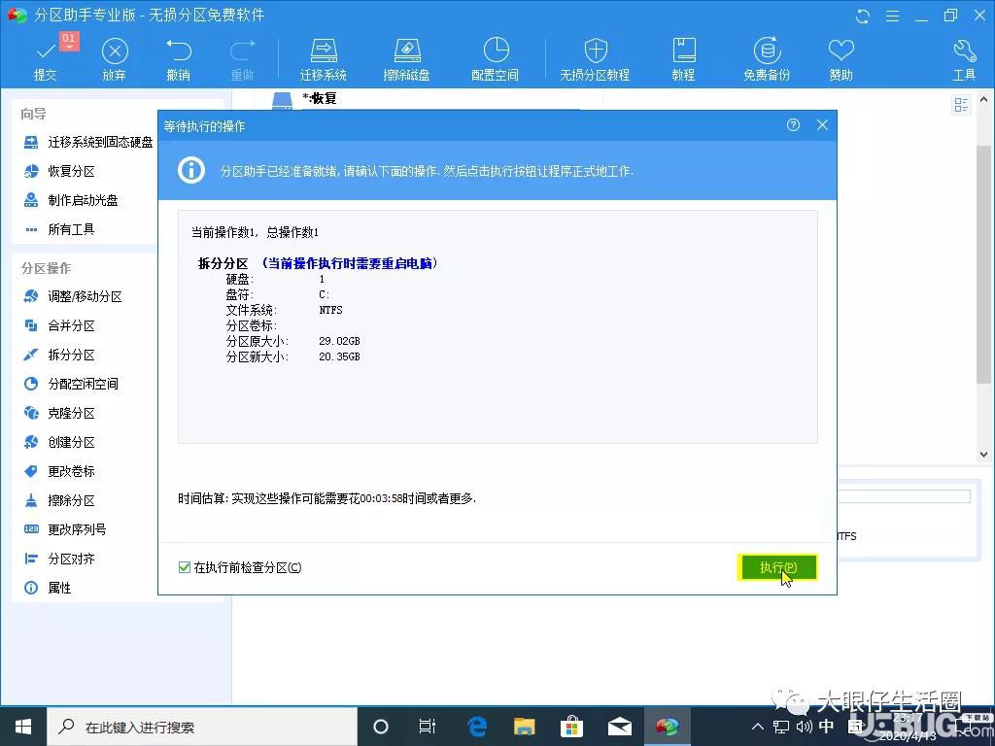
Task: Click the 执行 button
Action: pyautogui.click(x=777, y=567)
